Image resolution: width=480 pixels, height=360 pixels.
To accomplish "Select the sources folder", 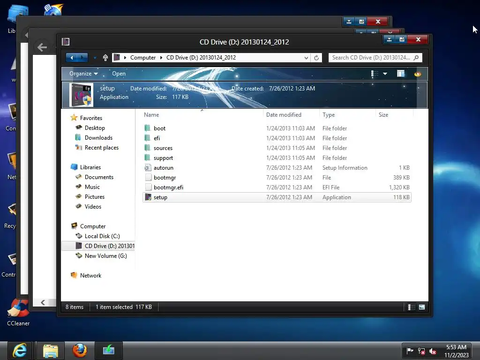I will tap(277, 148).
